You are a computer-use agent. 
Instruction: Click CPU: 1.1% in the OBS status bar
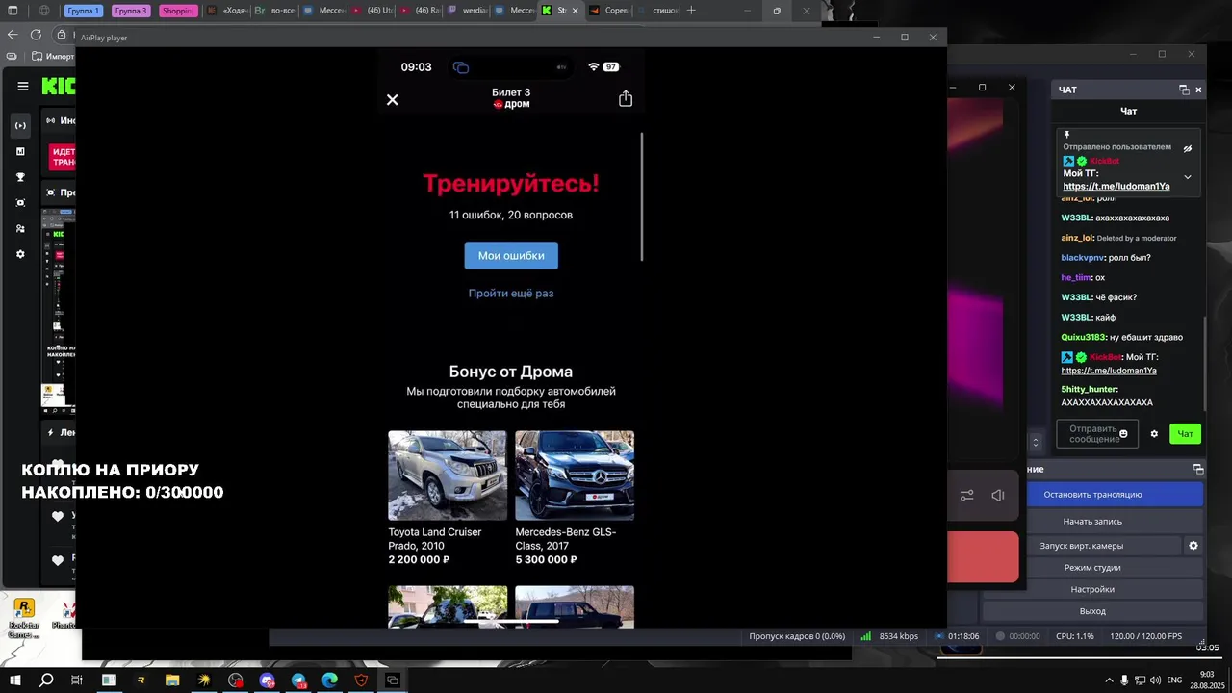click(1075, 636)
